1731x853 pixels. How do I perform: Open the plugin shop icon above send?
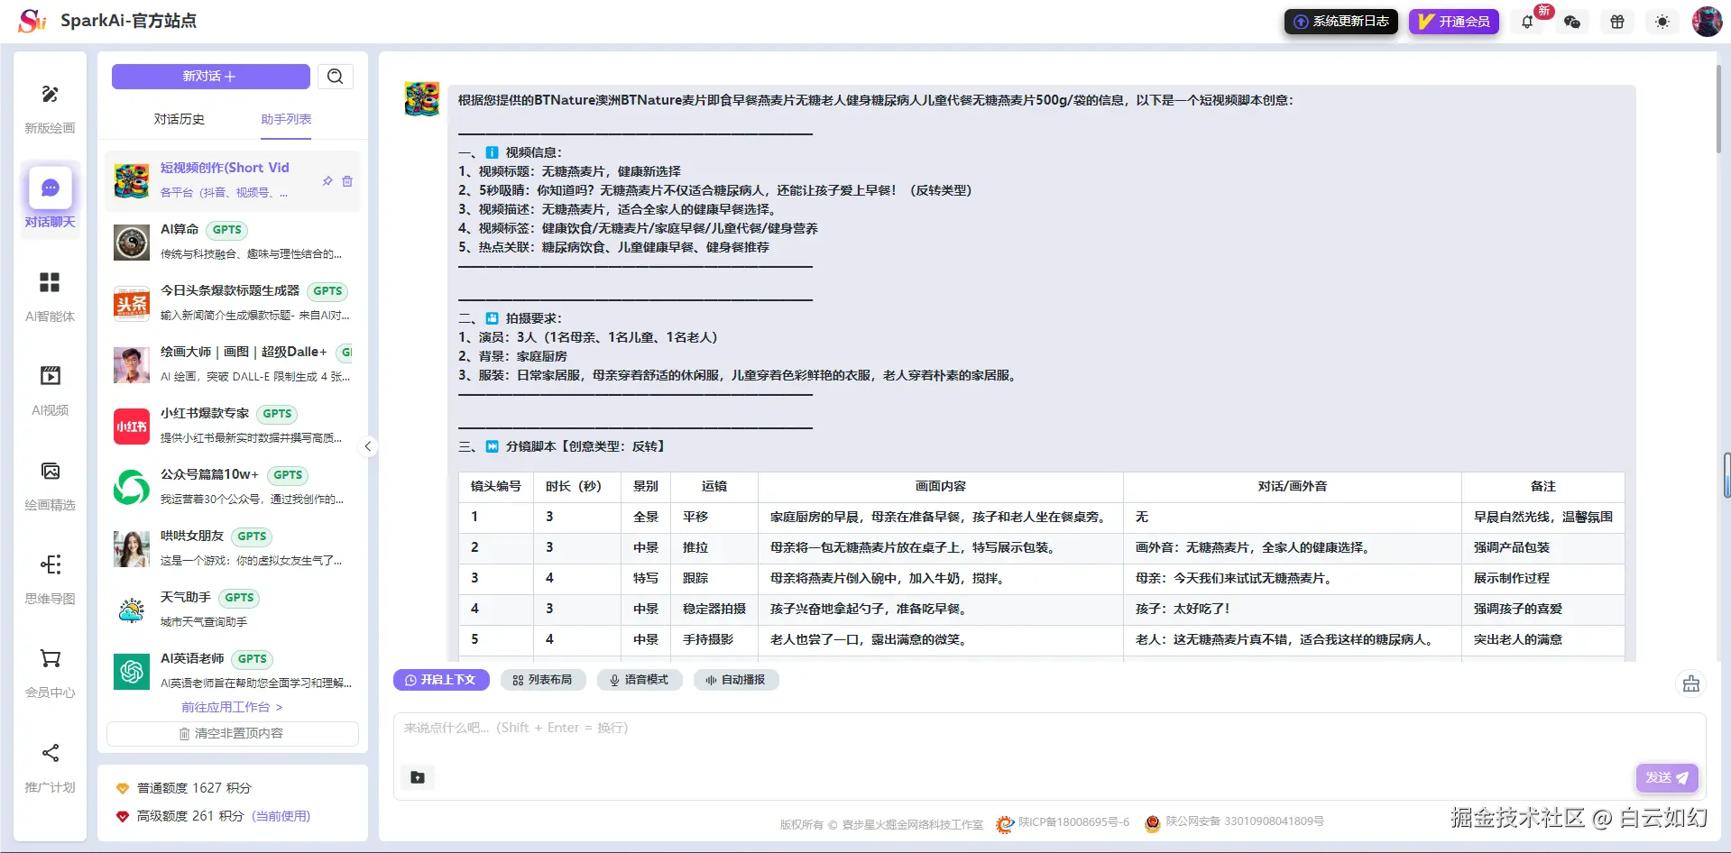tap(1691, 684)
